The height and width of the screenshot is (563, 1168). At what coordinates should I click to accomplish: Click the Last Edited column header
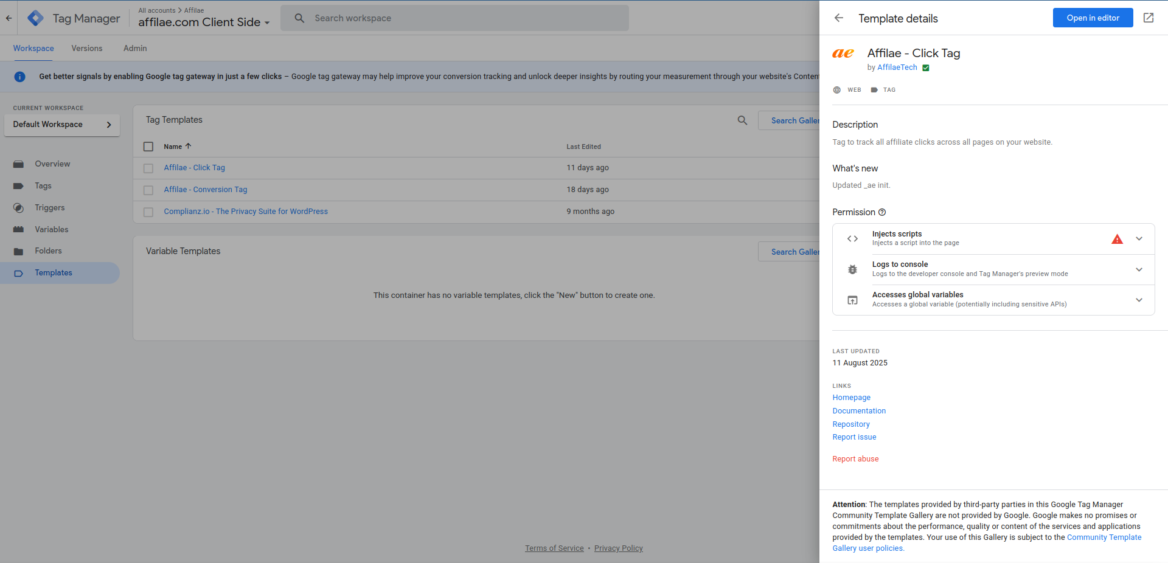click(583, 147)
